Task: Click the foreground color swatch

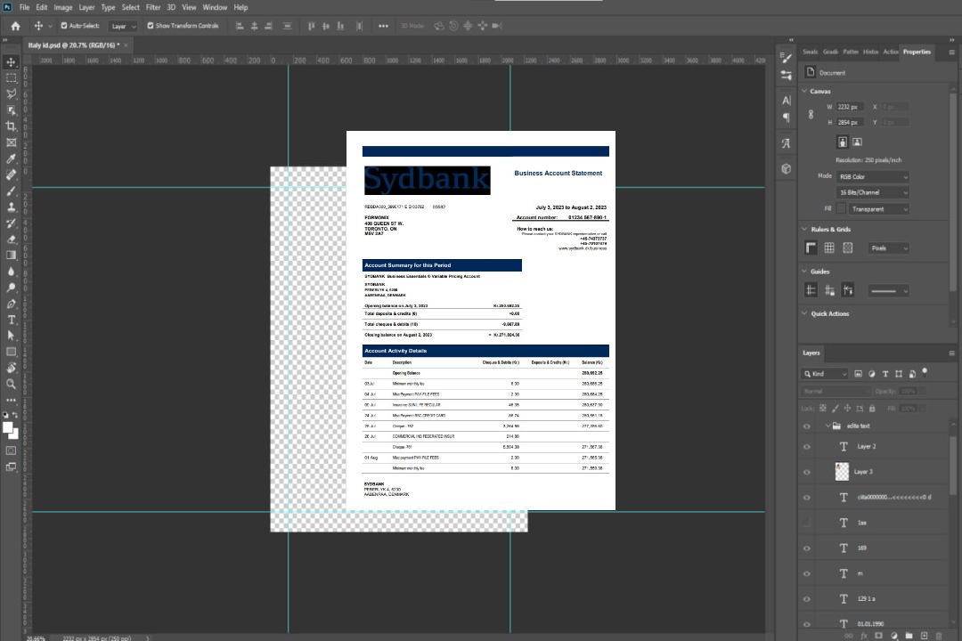Action: point(7,427)
